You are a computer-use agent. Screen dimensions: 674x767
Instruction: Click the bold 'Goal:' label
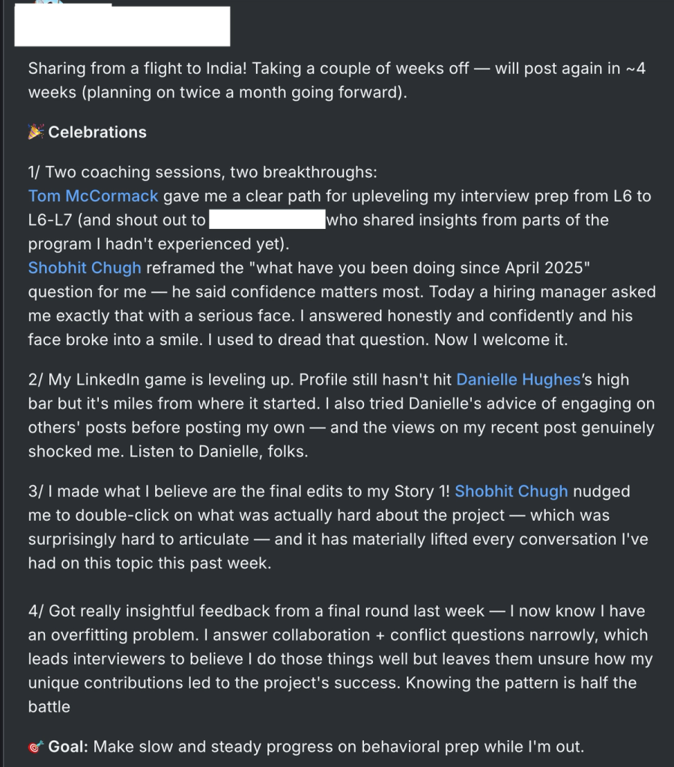pos(69,747)
